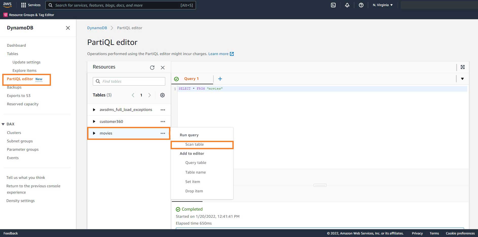The image size is (478, 237).
Task: Select Query table in context menu
Action: pyautogui.click(x=196, y=163)
